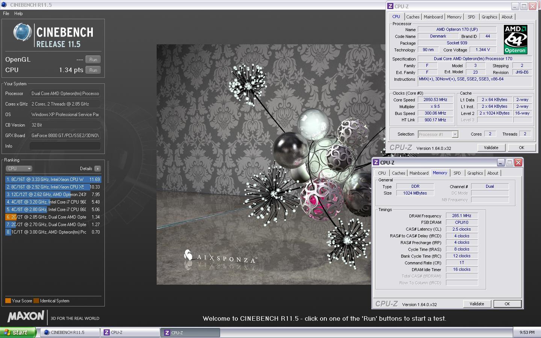Run the OpenGL benchmark

[x=93, y=59]
